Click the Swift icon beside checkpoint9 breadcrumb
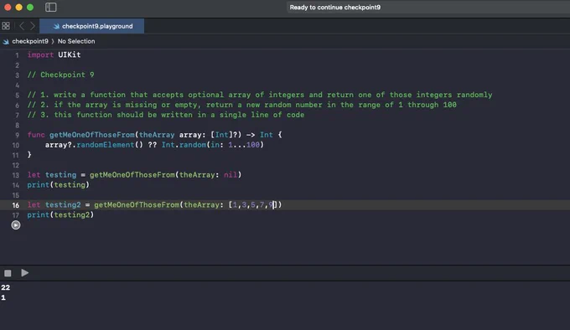 (6, 41)
